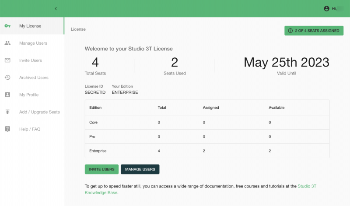This screenshot has width=350, height=206.
Task: Open the My License menu item
Action: (x=32, y=26)
